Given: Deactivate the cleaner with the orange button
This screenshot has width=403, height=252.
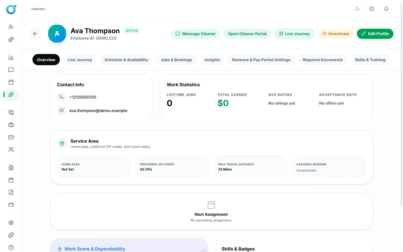Looking at the screenshot, I should (336, 34).
